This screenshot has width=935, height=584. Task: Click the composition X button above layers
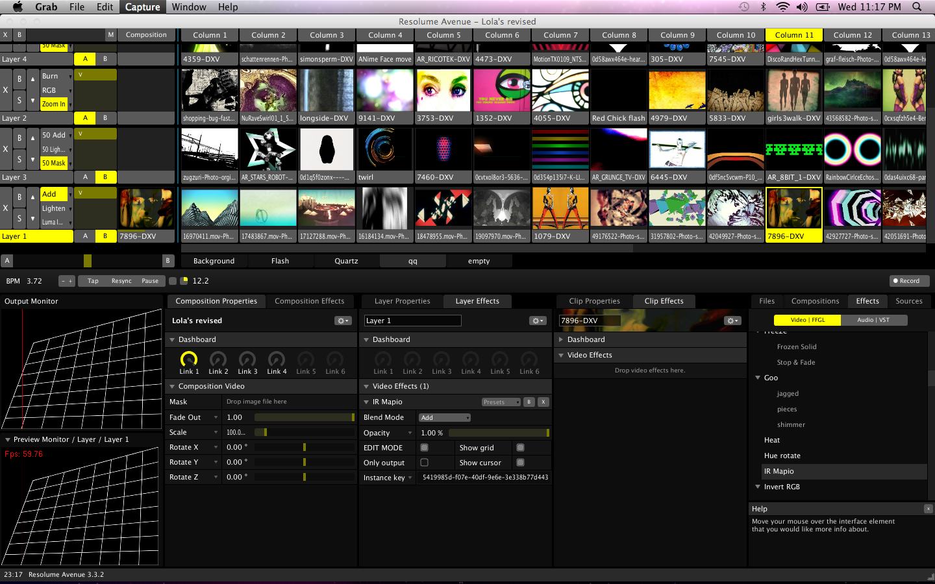click(6, 35)
